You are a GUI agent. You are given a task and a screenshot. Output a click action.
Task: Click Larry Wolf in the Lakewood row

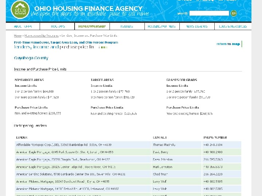(x=160, y=189)
